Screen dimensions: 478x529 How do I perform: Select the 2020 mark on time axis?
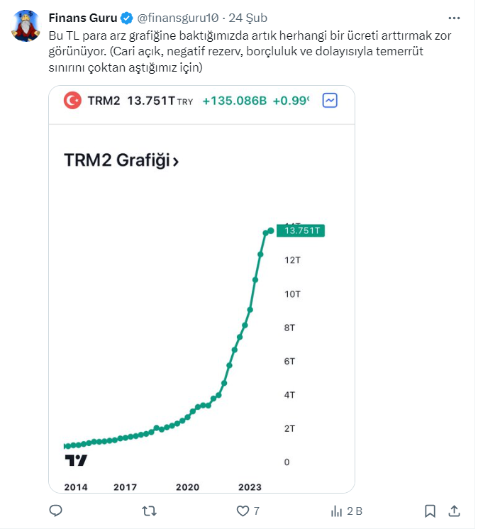(x=187, y=487)
